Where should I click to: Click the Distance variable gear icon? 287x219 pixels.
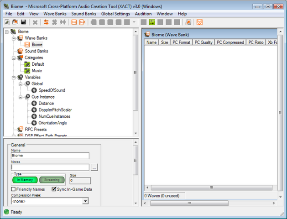point(34,104)
